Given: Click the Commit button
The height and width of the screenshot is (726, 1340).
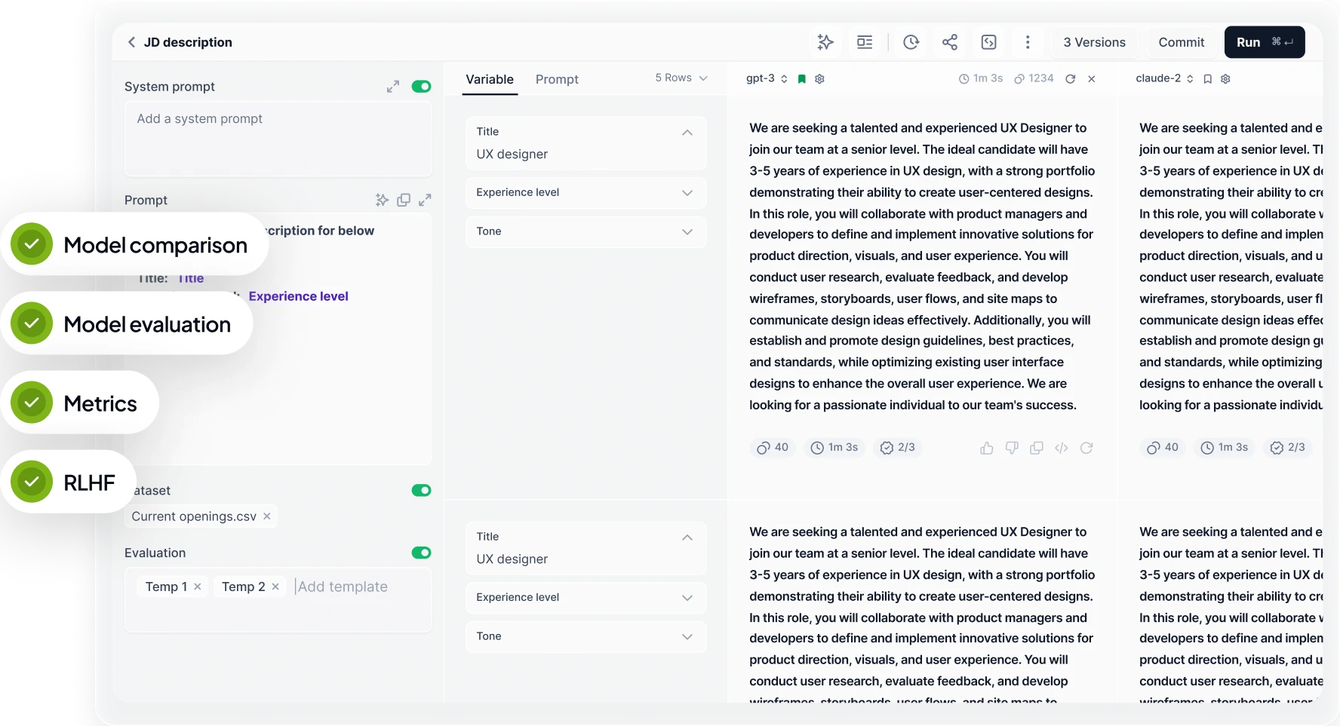Looking at the screenshot, I should coord(1182,42).
